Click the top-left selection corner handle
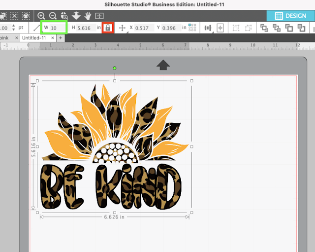This screenshot has width=315, height=252. (x=37, y=81)
